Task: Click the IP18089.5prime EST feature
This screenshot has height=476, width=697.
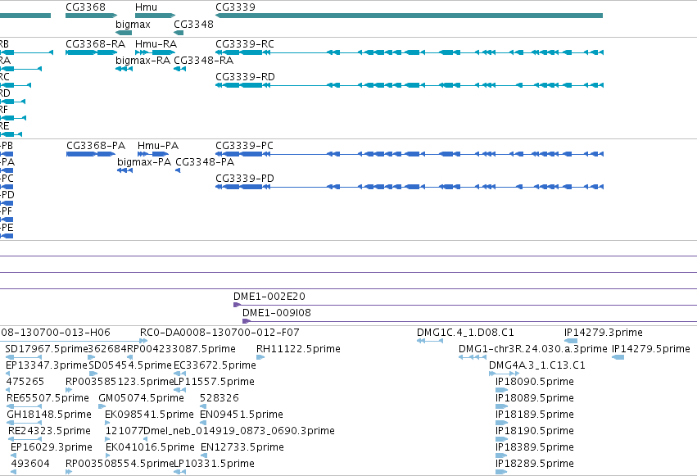Action: (501, 406)
